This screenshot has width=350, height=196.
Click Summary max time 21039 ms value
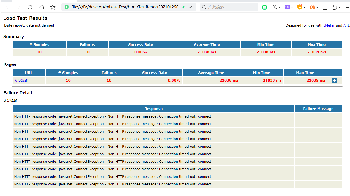coord(317,52)
